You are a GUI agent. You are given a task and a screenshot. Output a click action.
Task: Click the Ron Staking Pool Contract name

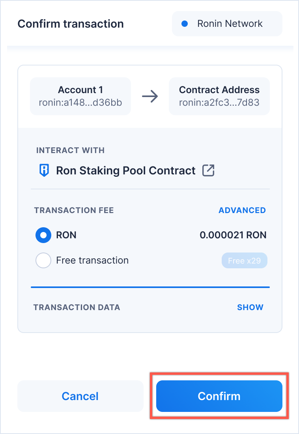pyautogui.click(x=126, y=170)
